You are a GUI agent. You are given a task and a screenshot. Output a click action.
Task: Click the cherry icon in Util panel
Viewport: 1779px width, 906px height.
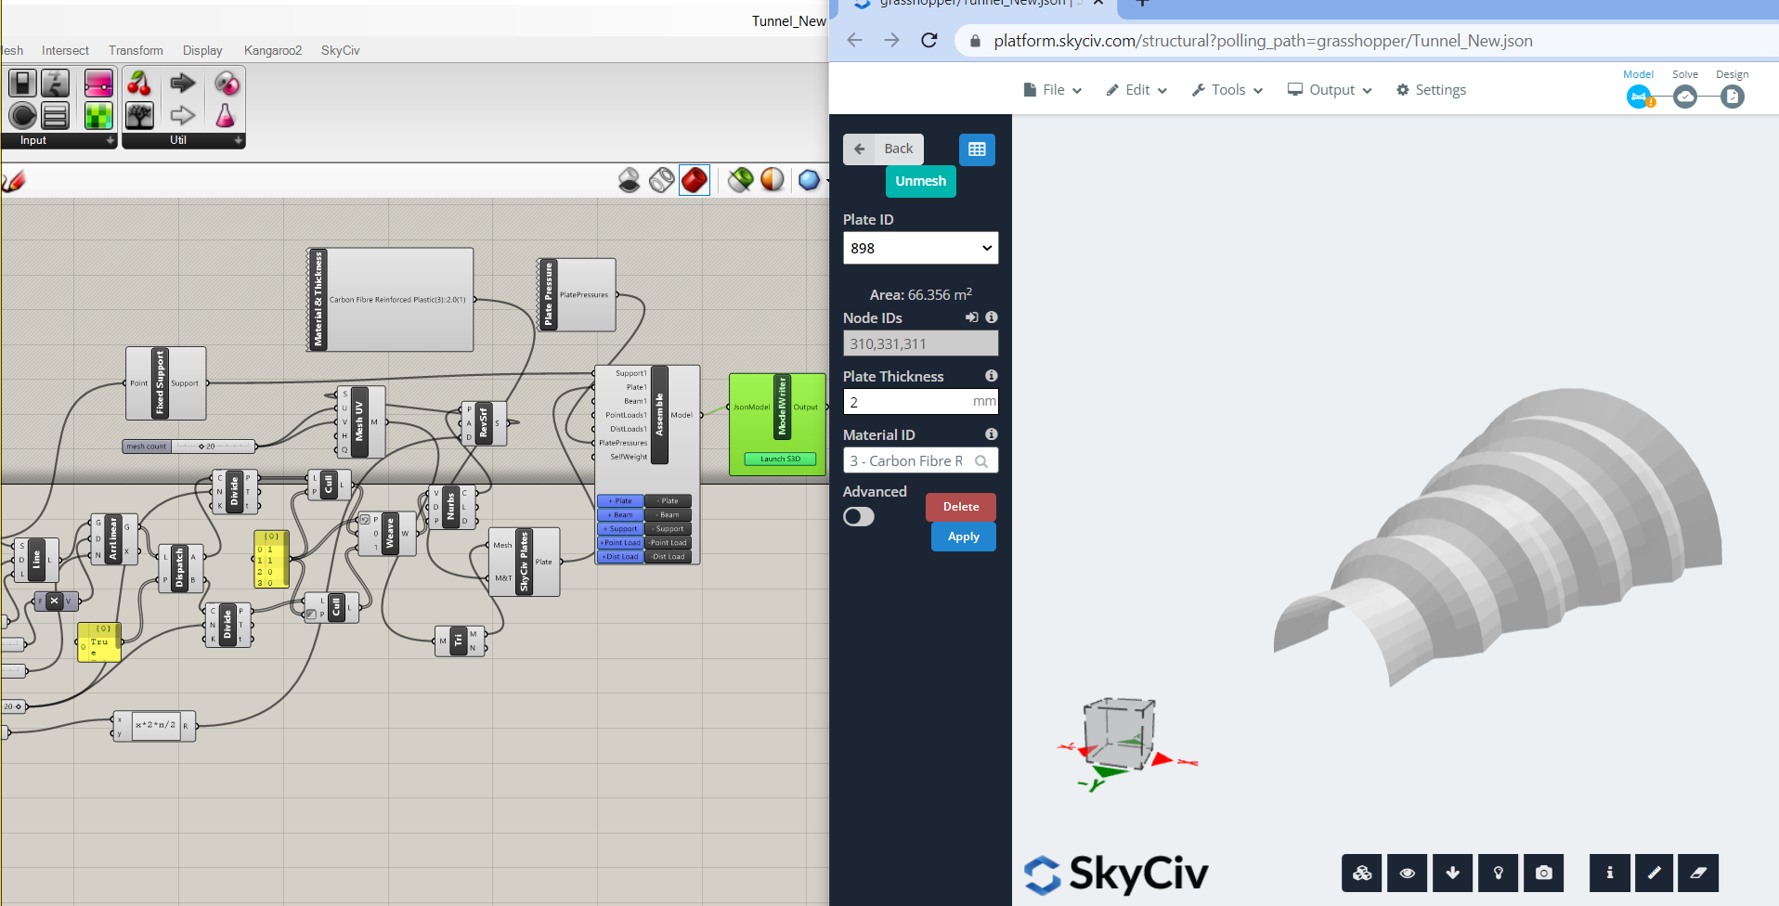[x=139, y=84]
